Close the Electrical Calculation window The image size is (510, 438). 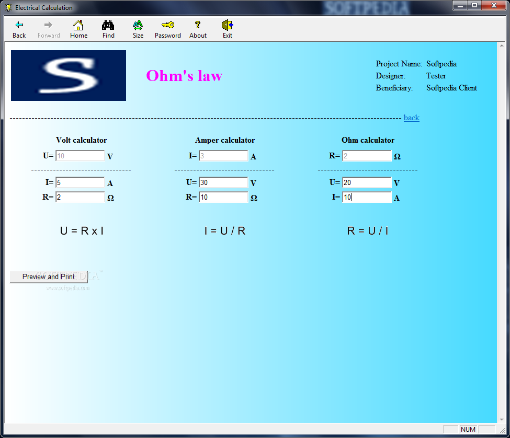pyautogui.click(x=494, y=6)
